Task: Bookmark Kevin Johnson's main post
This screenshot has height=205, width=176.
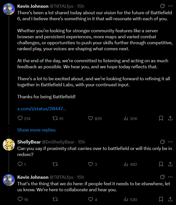Action: click(x=161, y=118)
